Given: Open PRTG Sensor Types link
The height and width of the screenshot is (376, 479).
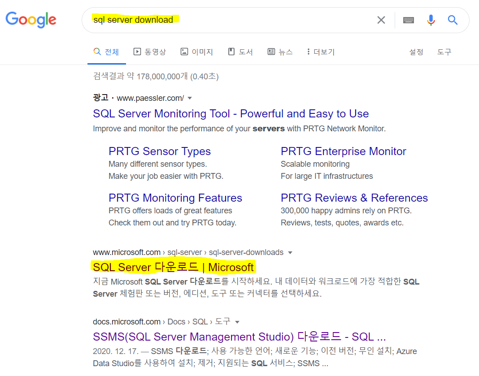Looking at the screenshot, I should 160,151.
